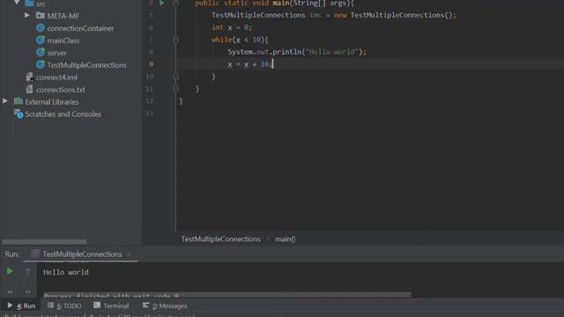
Task: Select TestMultipleConnections run tab
Action: 82,254
